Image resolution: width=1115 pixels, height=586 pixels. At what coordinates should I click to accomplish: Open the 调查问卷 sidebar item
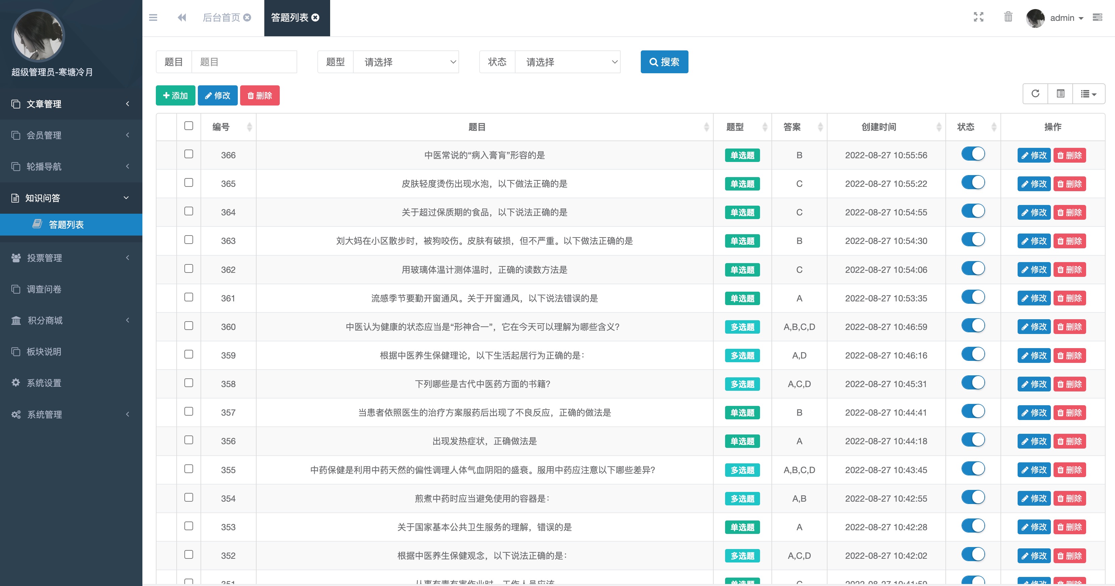[71, 289]
